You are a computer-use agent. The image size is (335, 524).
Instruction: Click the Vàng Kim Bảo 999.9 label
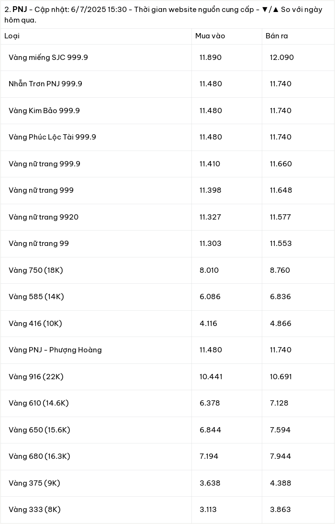pyautogui.click(x=45, y=111)
